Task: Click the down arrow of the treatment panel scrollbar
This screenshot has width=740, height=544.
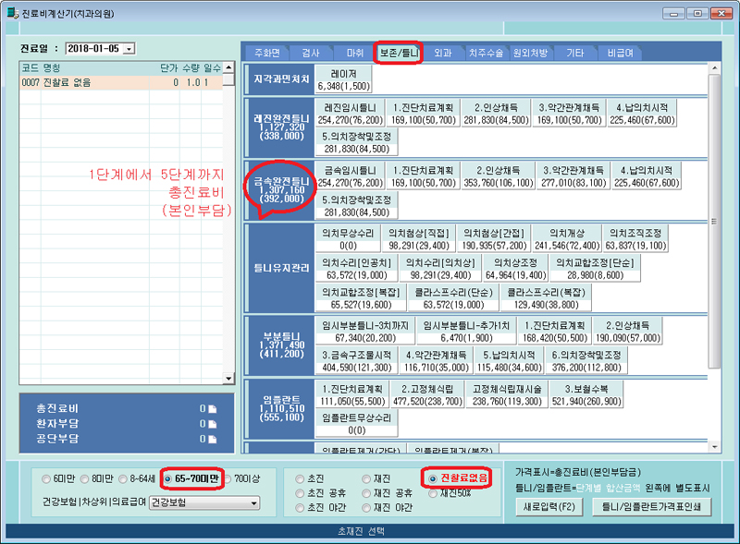Action: click(x=713, y=445)
